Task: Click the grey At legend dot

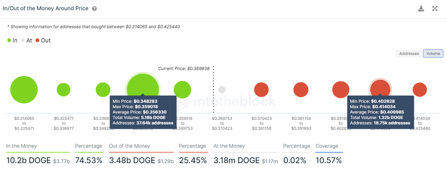Action: [x=23, y=40]
